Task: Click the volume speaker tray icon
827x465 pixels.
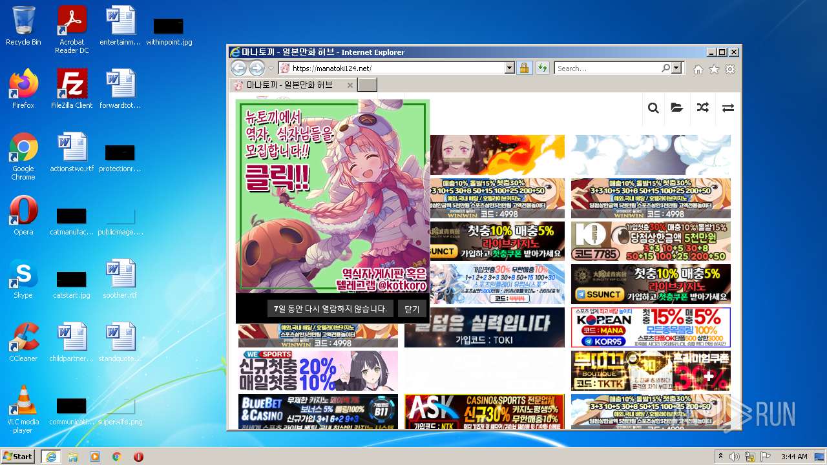Action: pos(735,457)
